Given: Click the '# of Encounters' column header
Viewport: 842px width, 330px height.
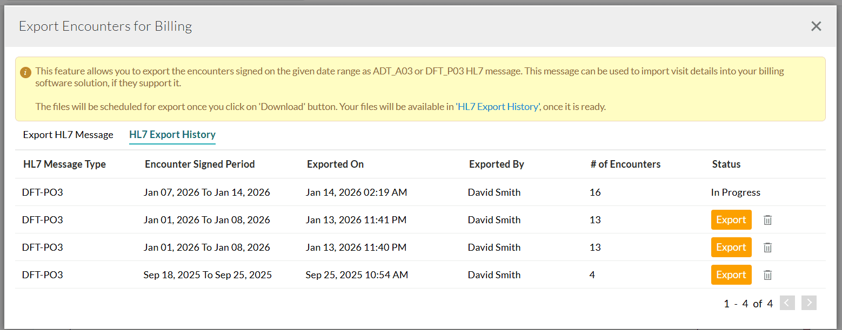Looking at the screenshot, I should click(x=625, y=164).
